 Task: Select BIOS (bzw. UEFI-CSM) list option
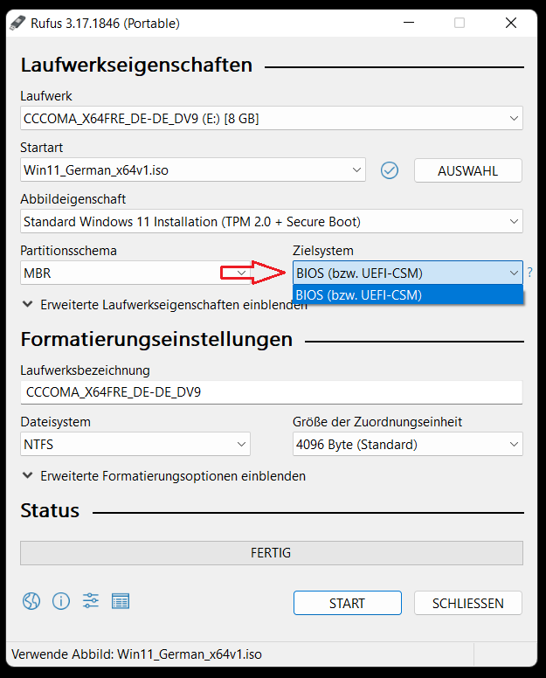pos(408,295)
